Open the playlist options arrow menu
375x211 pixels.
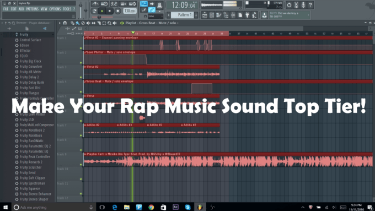[x=60, y=23]
